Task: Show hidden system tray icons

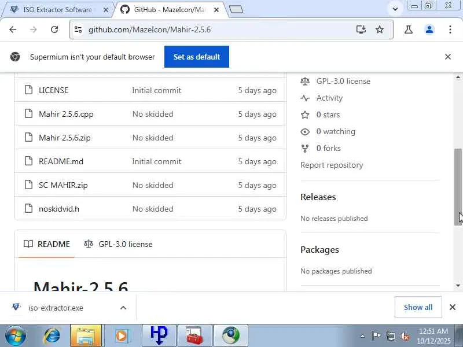Action: pos(363,336)
